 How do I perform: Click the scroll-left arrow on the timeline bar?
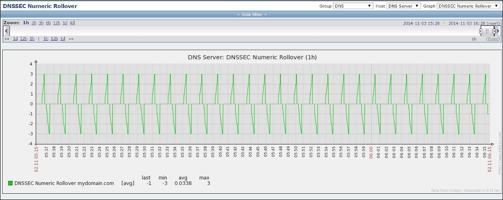(6, 31)
